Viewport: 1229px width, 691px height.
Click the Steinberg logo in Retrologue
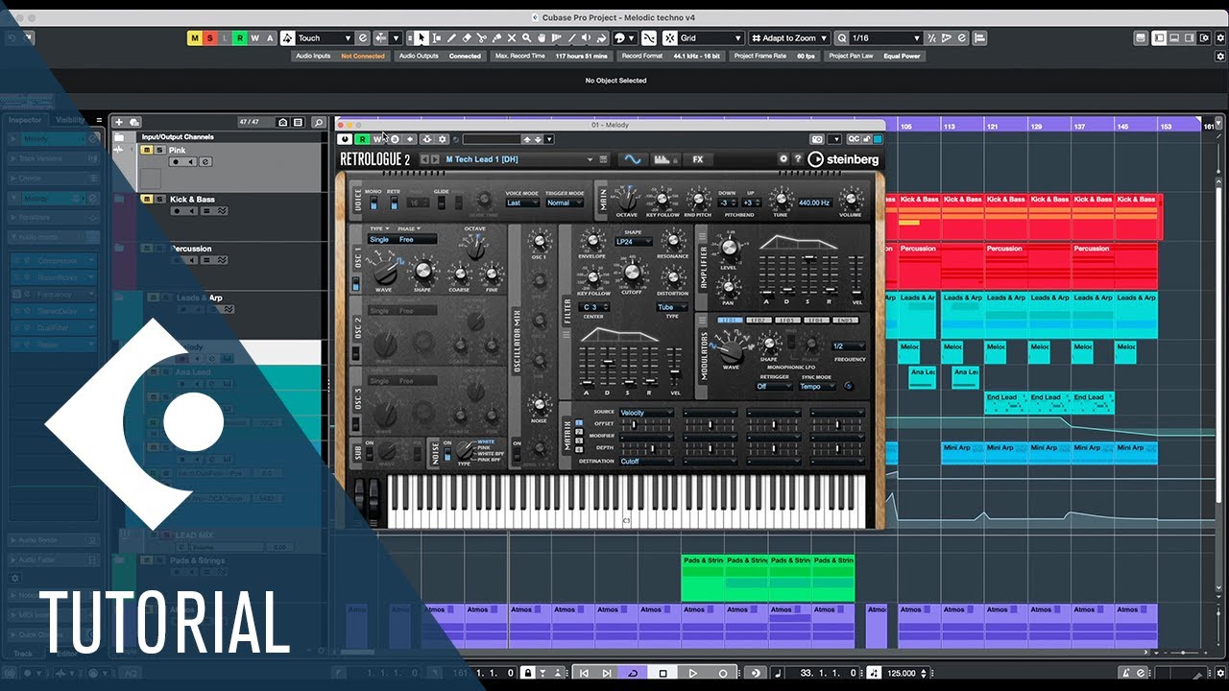click(845, 159)
